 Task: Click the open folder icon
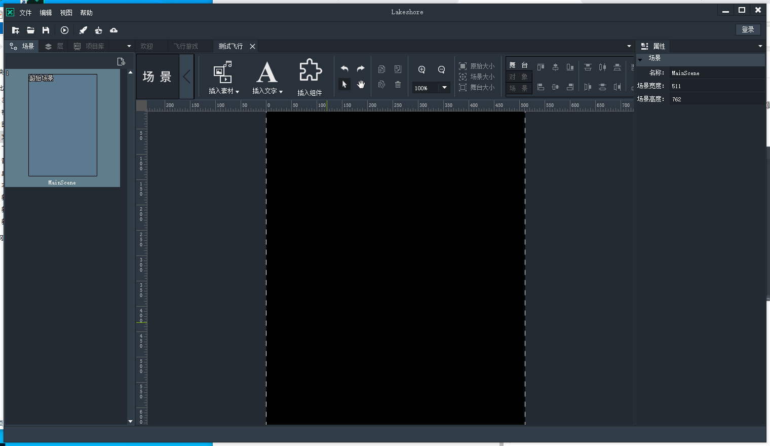coord(31,30)
